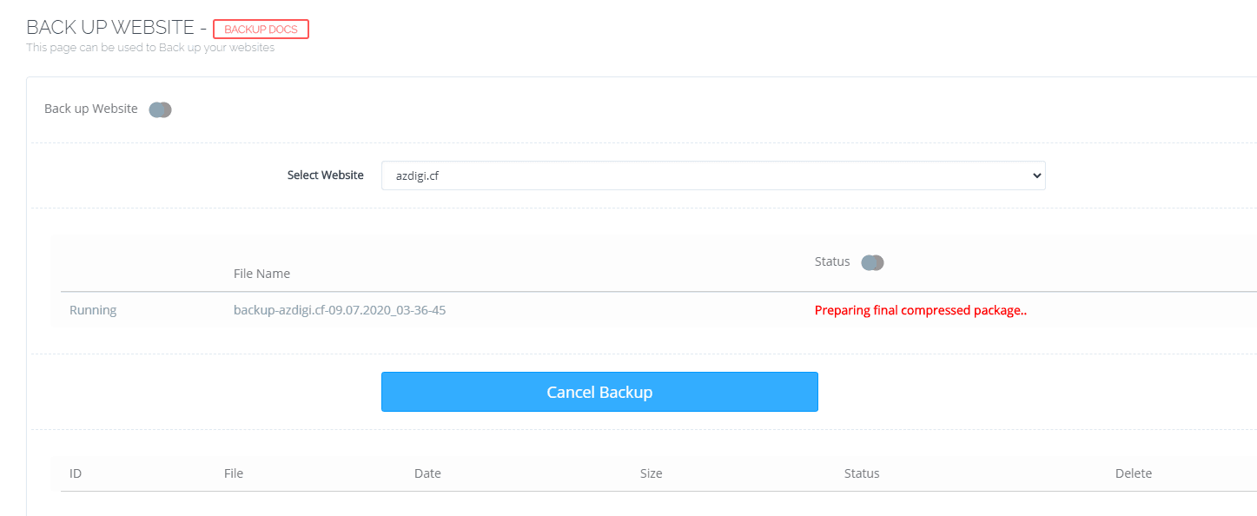Click the red Preparing final compressed package text

pyautogui.click(x=921, y=310)
